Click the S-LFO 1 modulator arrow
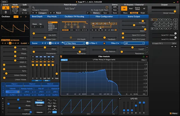This screenshot has width=180, height=116. pyautogui.click(x=18, y=95)
